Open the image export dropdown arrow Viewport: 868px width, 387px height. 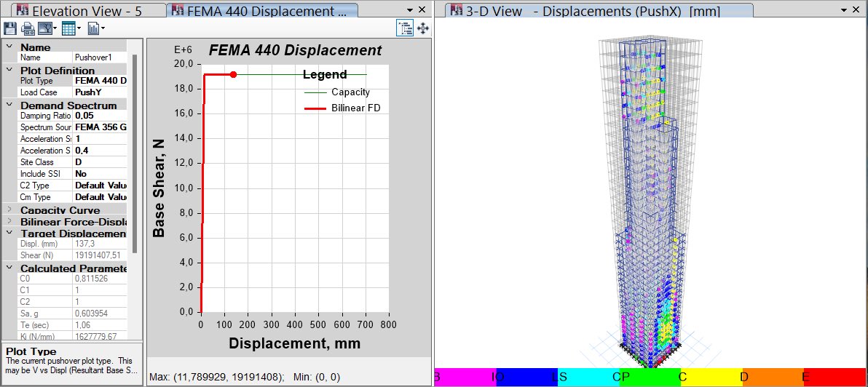pyautogui.click(x=55, y=28)
